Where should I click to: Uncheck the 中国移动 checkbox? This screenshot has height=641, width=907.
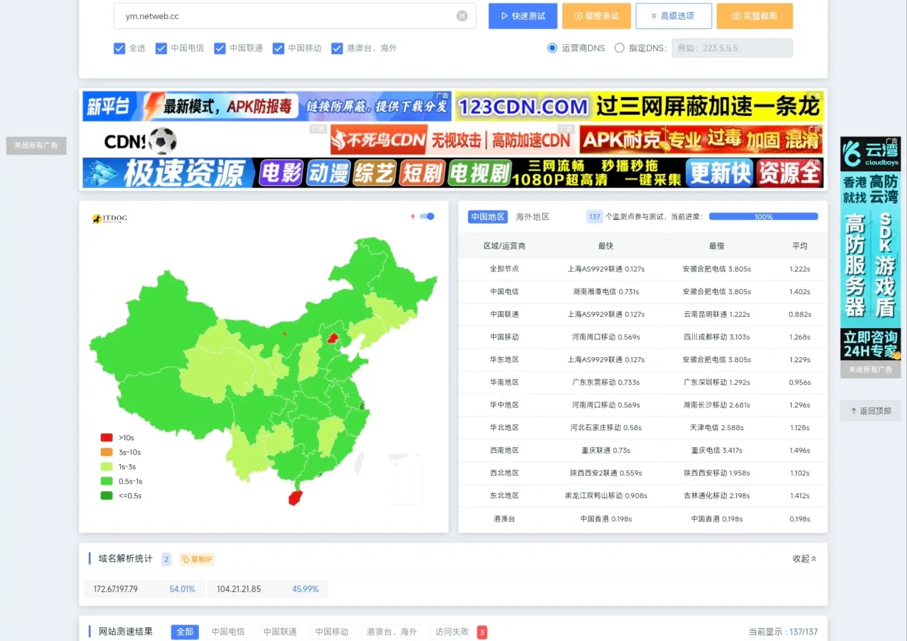(278, 48)
